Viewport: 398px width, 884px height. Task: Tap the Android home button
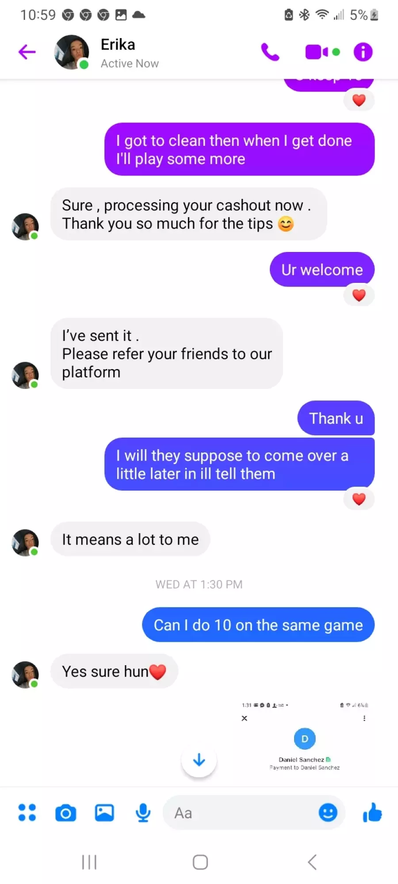pyautogui.click(x=200, y=862)
